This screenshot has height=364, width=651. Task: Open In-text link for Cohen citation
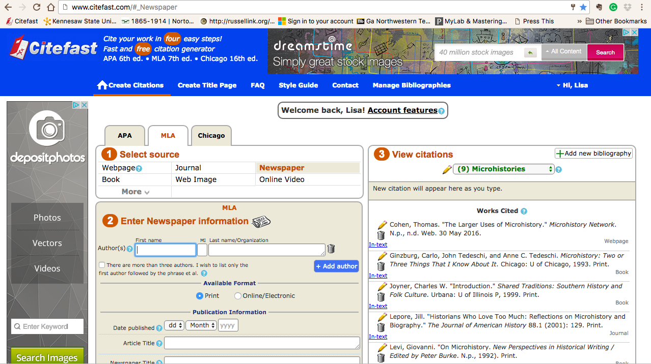click(378, 245)
